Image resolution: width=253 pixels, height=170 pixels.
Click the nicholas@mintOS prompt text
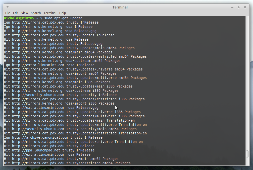click(19, 18)
